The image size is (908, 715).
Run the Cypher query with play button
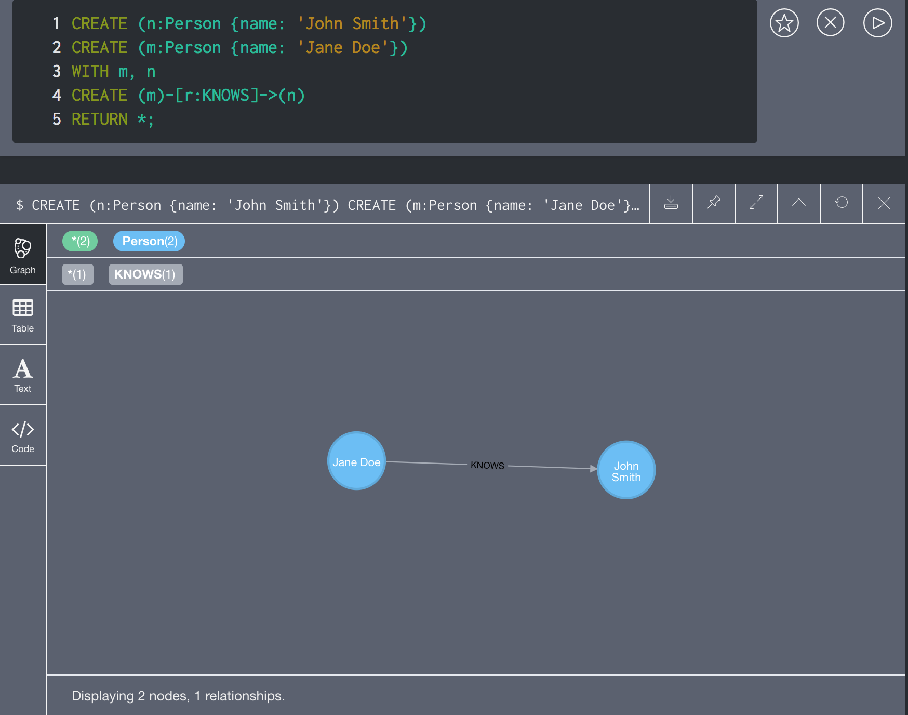coord(877,23)
